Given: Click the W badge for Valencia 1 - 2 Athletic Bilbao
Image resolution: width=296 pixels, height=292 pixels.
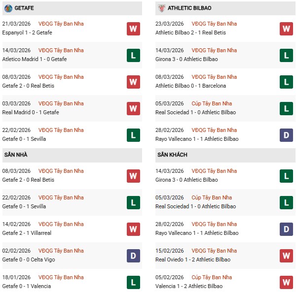Looking at the screenshot, I should coord(287,282).
